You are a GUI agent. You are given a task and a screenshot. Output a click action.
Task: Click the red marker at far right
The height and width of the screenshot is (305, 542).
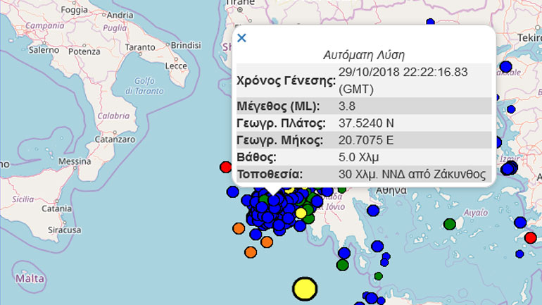[531, 238]
